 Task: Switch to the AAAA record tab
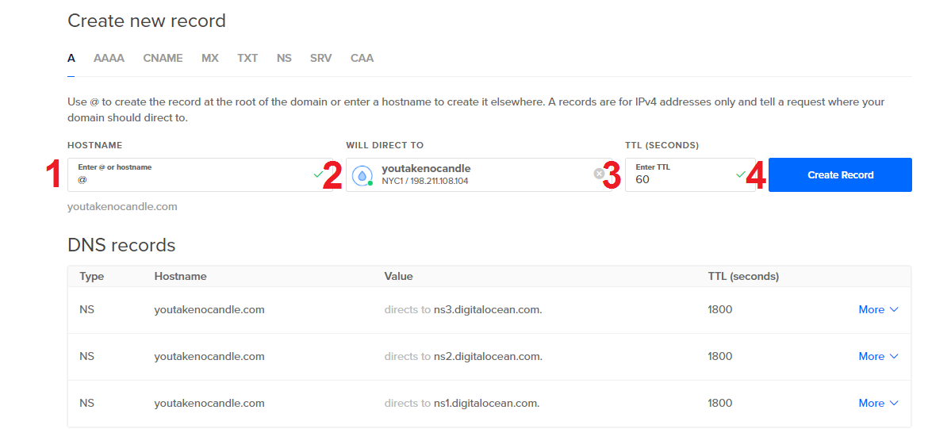(109, 58)
